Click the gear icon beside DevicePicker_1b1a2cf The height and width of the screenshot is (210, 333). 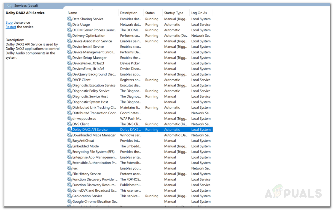tap(69, 63)
